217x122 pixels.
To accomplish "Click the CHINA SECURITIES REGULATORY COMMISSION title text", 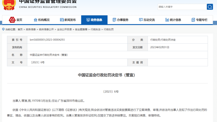I will [x=48, y=7].
